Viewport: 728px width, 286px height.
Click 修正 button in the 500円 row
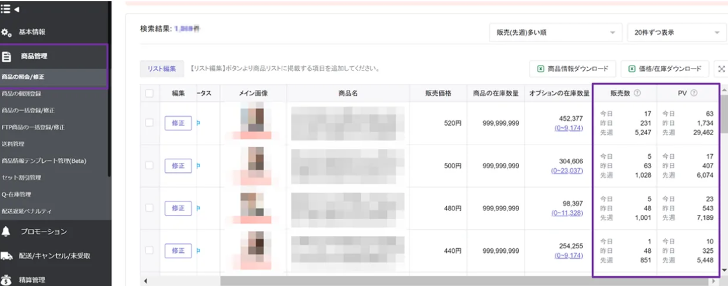coord(178,166)
